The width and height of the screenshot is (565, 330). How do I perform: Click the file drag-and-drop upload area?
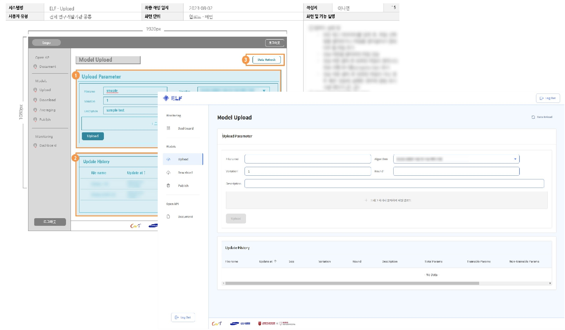tap(387, 200)
